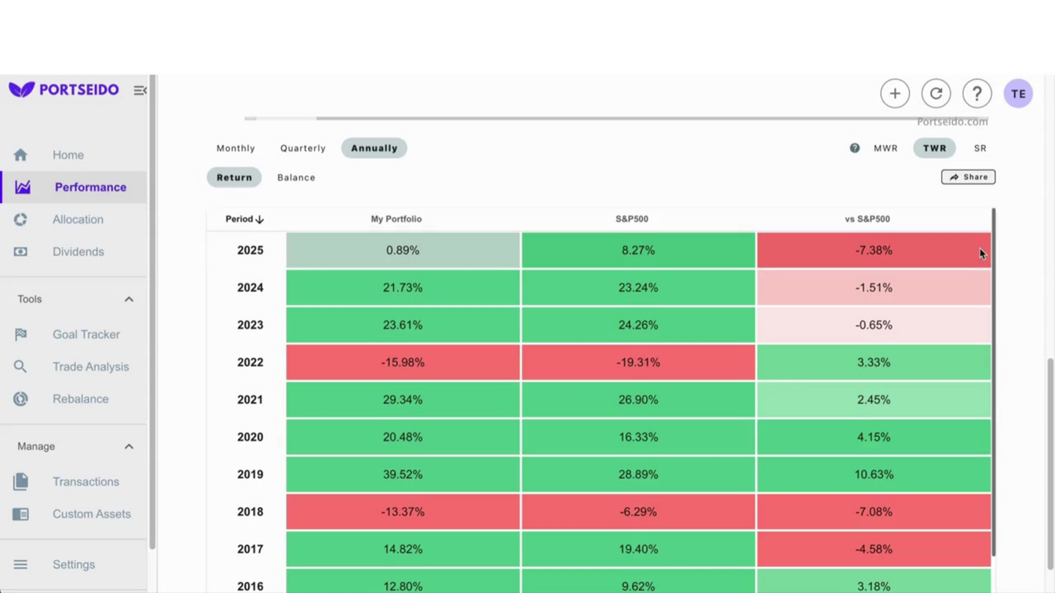Switch table to Balance view
This screenshot has width=1055, height=593.
click(296, 177)
